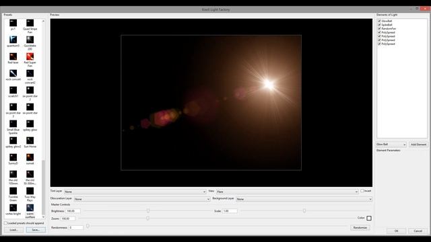
Task: Choose the vortex bright preset
Action: click(13, 208)
